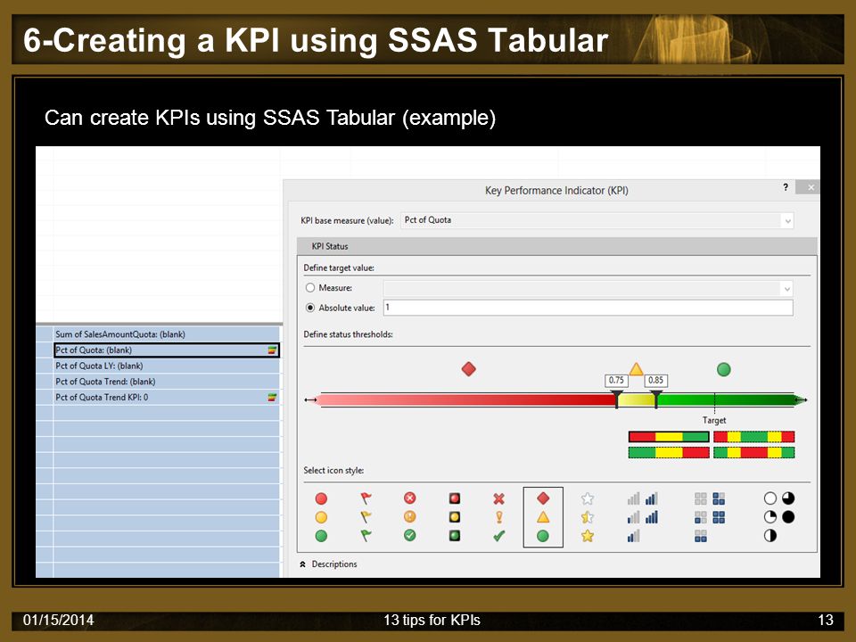856x642 pixels.
Task: Click KPI icon on Pct of Quota Trend KPI row
Action: point(273,398)
